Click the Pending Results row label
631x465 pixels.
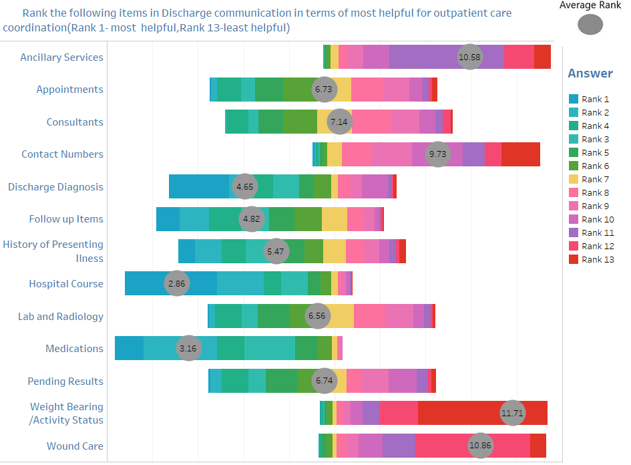click(65, 381)
